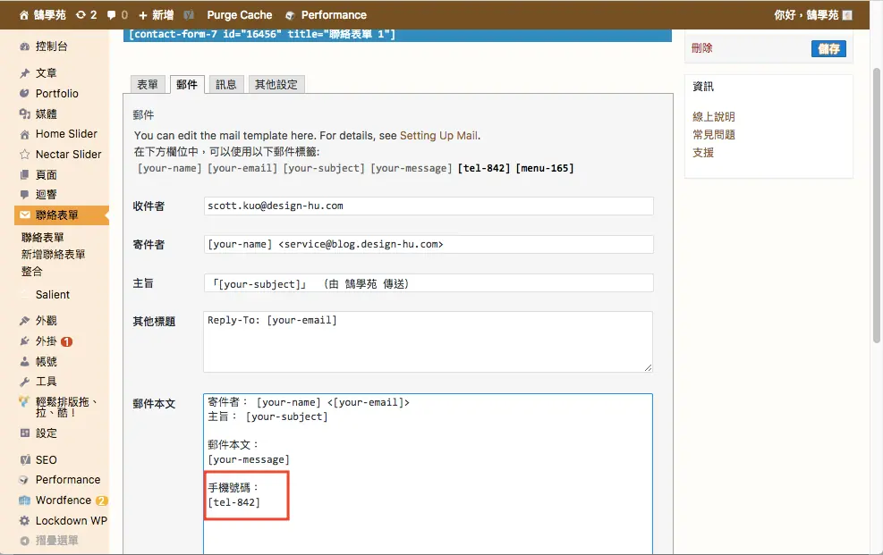Image resolution: width=883 pixels, height=555 pixels.
Task: Open Salient in the sidebar
Action: click(53, 295)
